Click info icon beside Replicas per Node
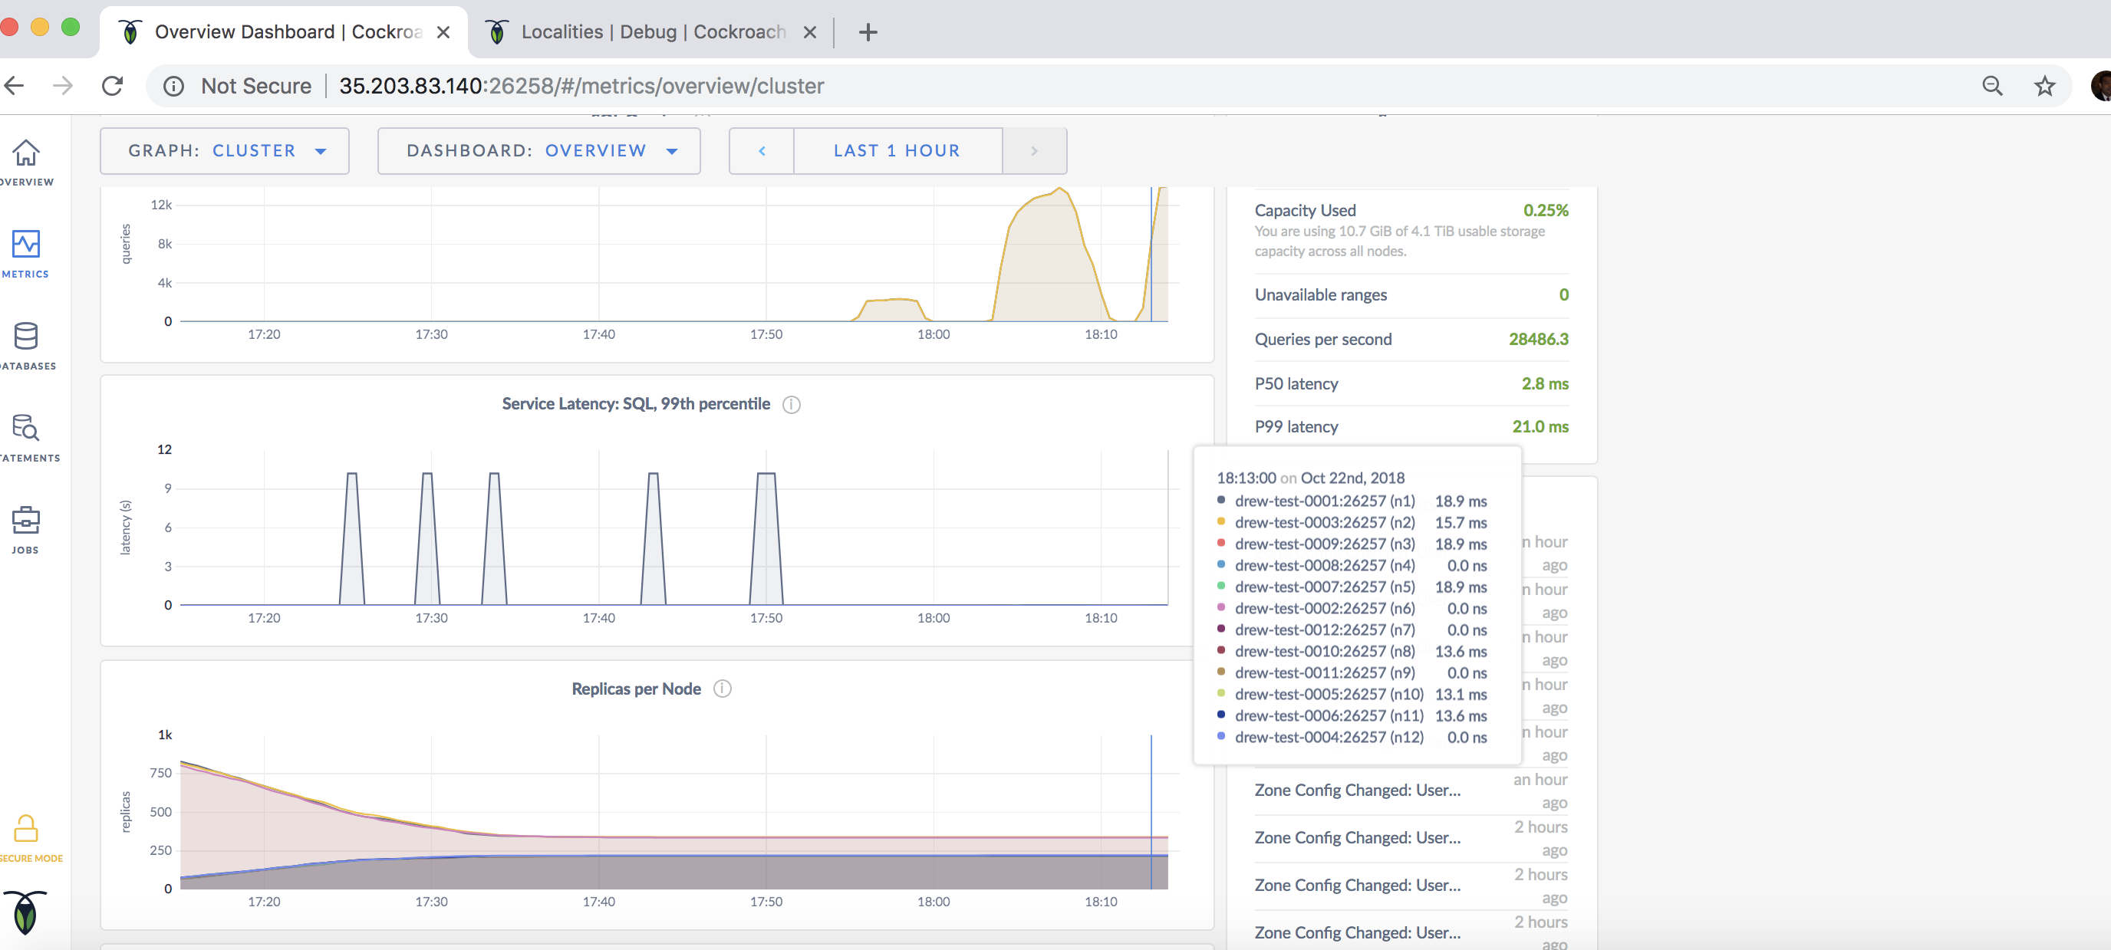2111x950 pixels. click(x=722, y=689)
